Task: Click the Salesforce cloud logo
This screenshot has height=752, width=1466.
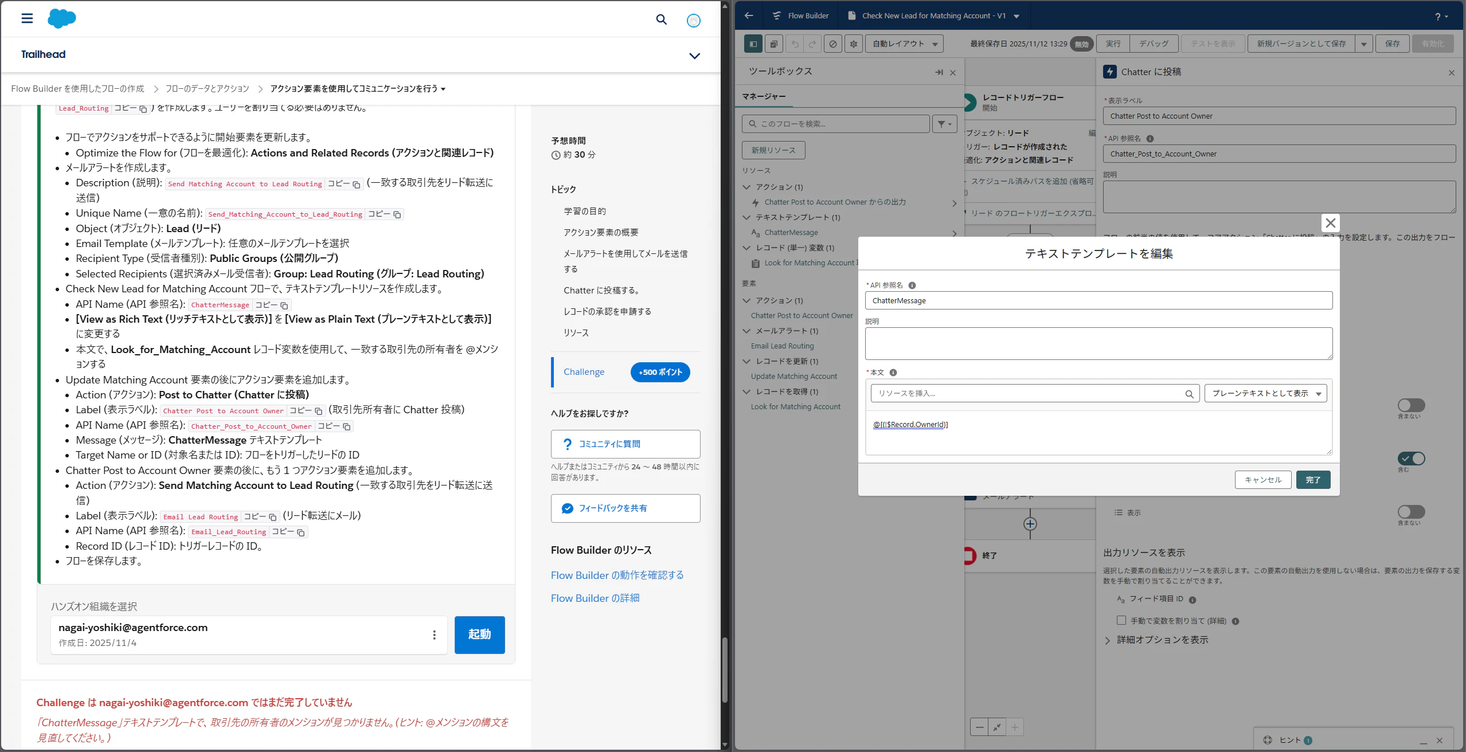Action: (x=61, y=18)
